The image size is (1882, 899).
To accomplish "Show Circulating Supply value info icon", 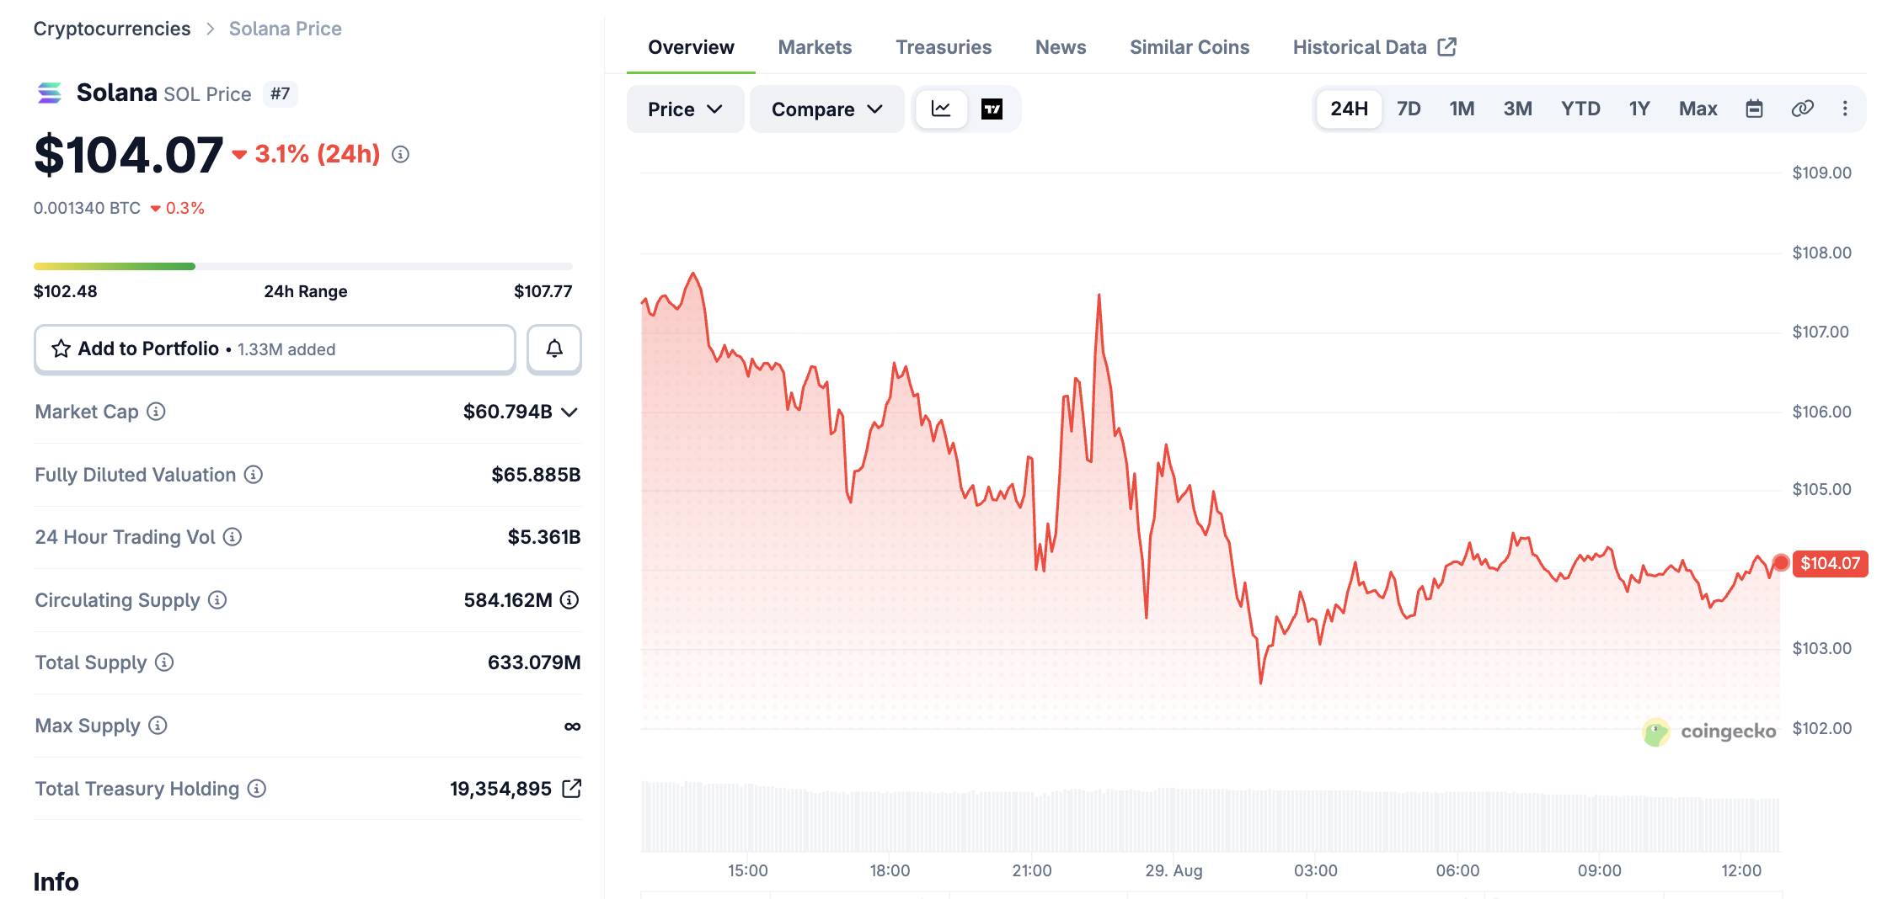I will point(569,600).
